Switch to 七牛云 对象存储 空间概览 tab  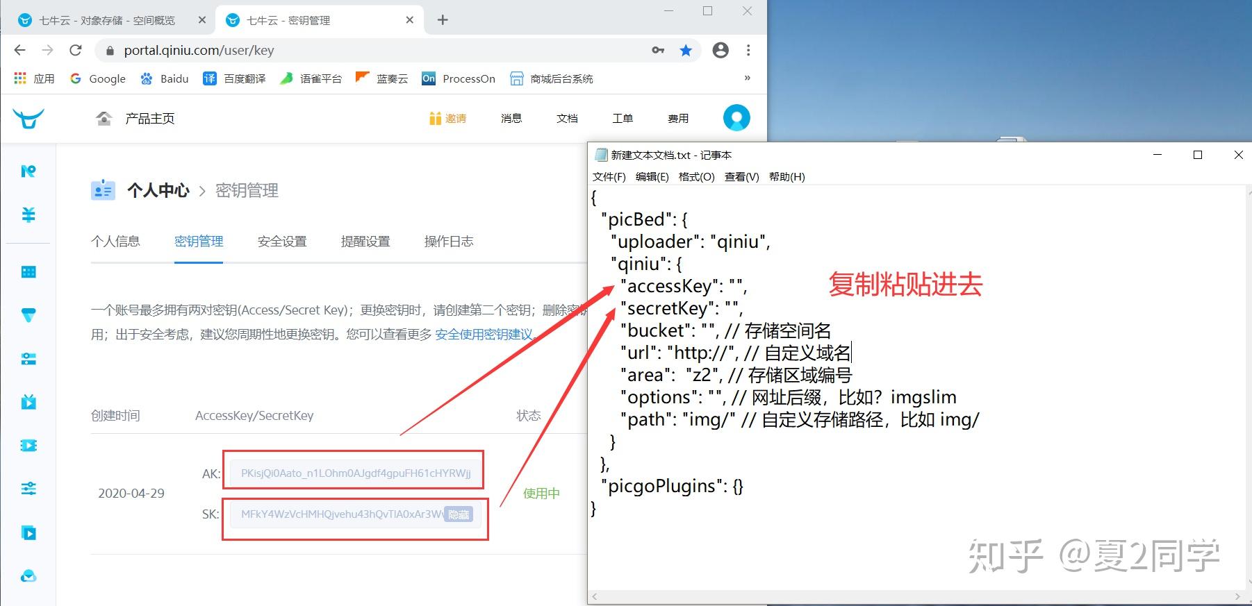[x=108, y=20]
